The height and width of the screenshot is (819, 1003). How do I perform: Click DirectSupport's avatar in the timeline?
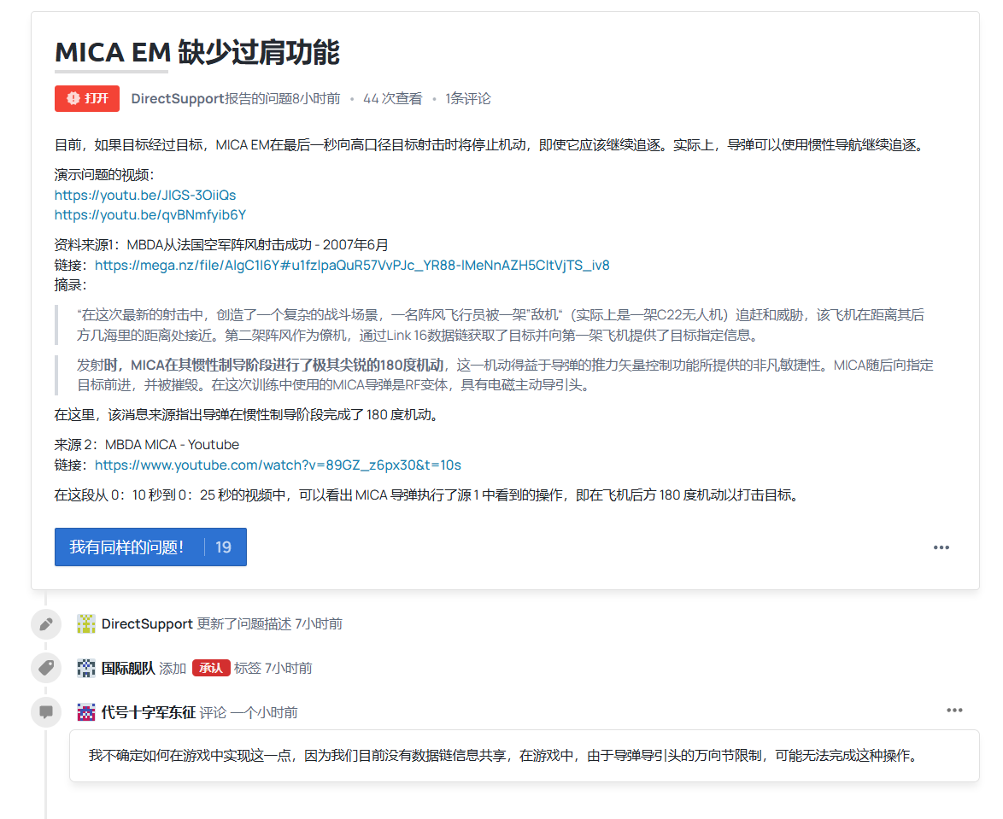pyautogui.click(x=85, y=623)
